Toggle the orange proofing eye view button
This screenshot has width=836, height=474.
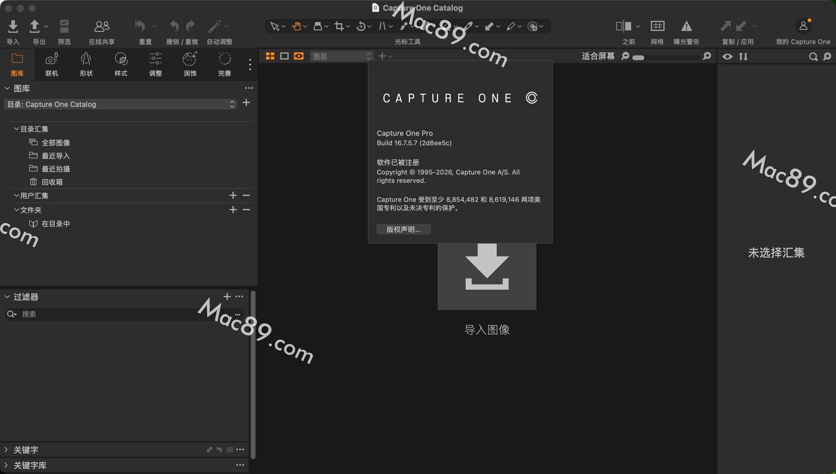tap(299, 56)
